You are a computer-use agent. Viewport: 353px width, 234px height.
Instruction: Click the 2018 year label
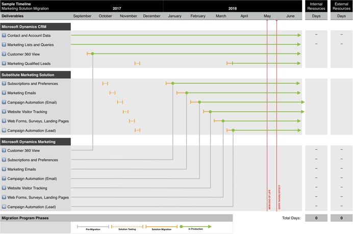pos(233,9)
